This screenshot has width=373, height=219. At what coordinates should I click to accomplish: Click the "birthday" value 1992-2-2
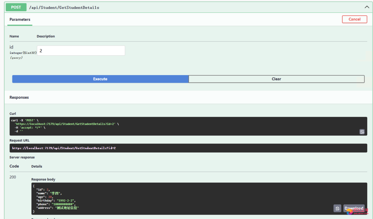pyautogui.click(x=65, y=201)
